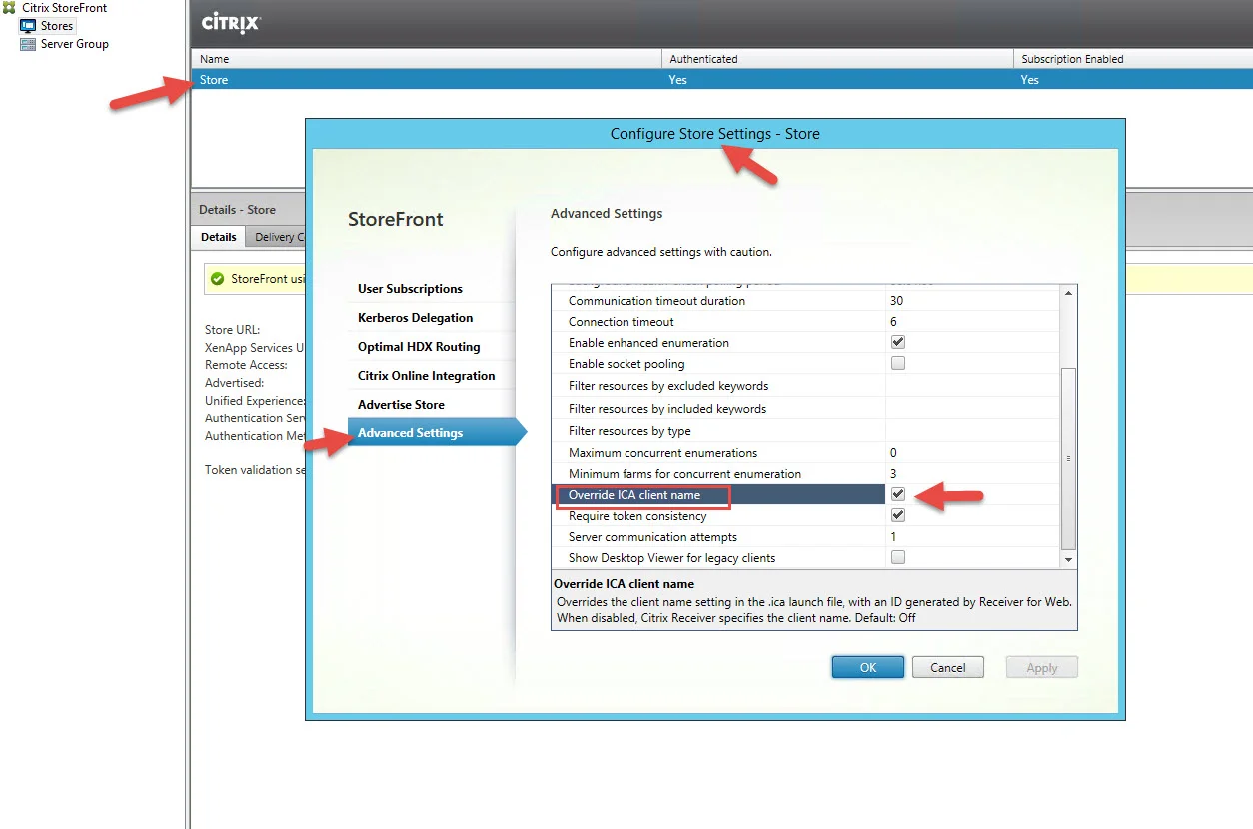
Task: Toggle Enable socket pooling checkbox
Action: [x=898, y=363]
